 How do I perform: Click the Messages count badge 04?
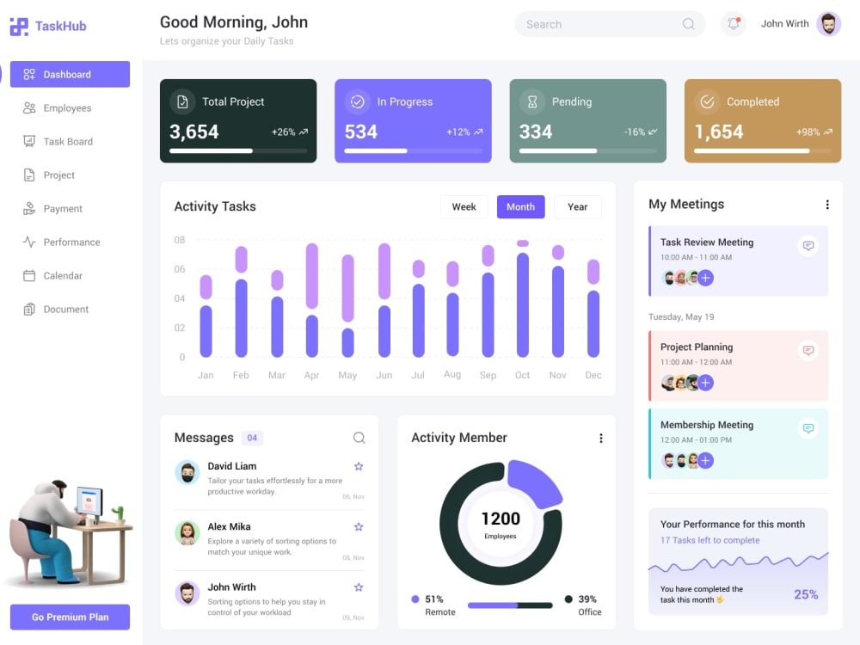pyautogui.click(x=252, y=438)
